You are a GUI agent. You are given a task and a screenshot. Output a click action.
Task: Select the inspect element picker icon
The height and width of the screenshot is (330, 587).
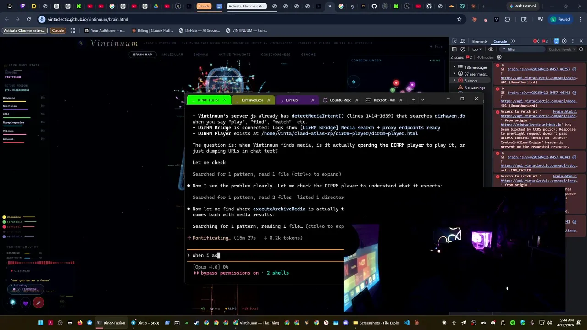(454, 41)
